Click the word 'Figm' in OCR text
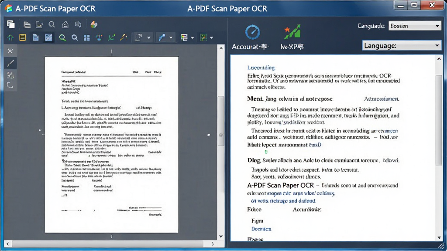Viewport: 447px width, 251px height. coord(257,221)
